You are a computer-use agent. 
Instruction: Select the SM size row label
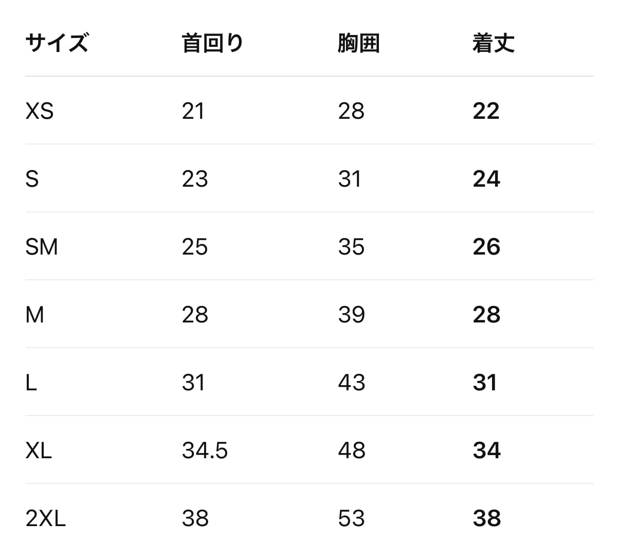(42, 247)
